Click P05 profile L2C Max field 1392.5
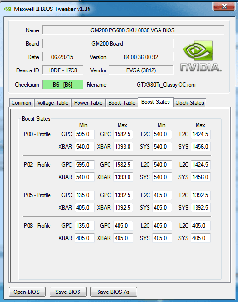 pyautogui.click(x=201, y=195)
